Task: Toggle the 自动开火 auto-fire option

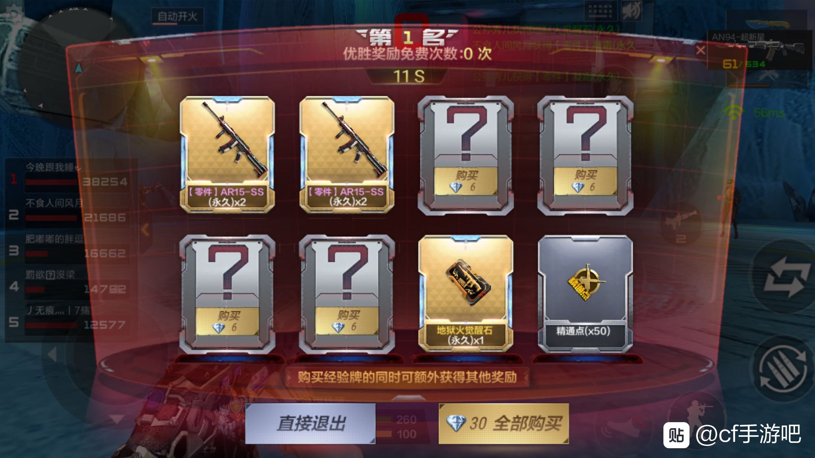Action: pyautogui.click(x=177, y=17)
